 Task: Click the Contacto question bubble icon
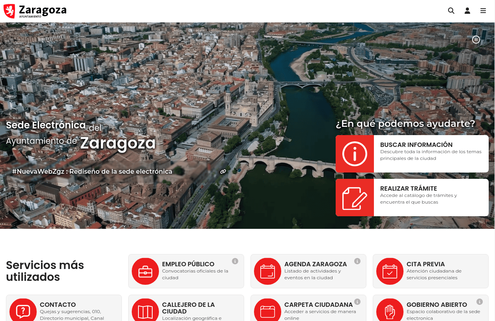23,312
